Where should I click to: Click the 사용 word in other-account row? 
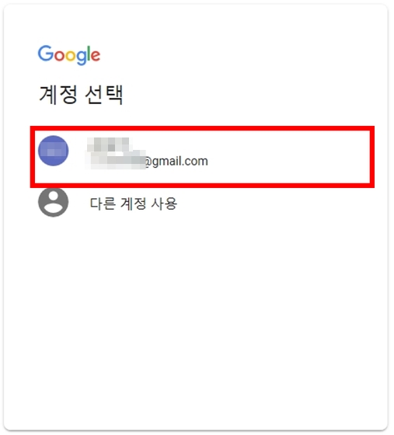164,204
